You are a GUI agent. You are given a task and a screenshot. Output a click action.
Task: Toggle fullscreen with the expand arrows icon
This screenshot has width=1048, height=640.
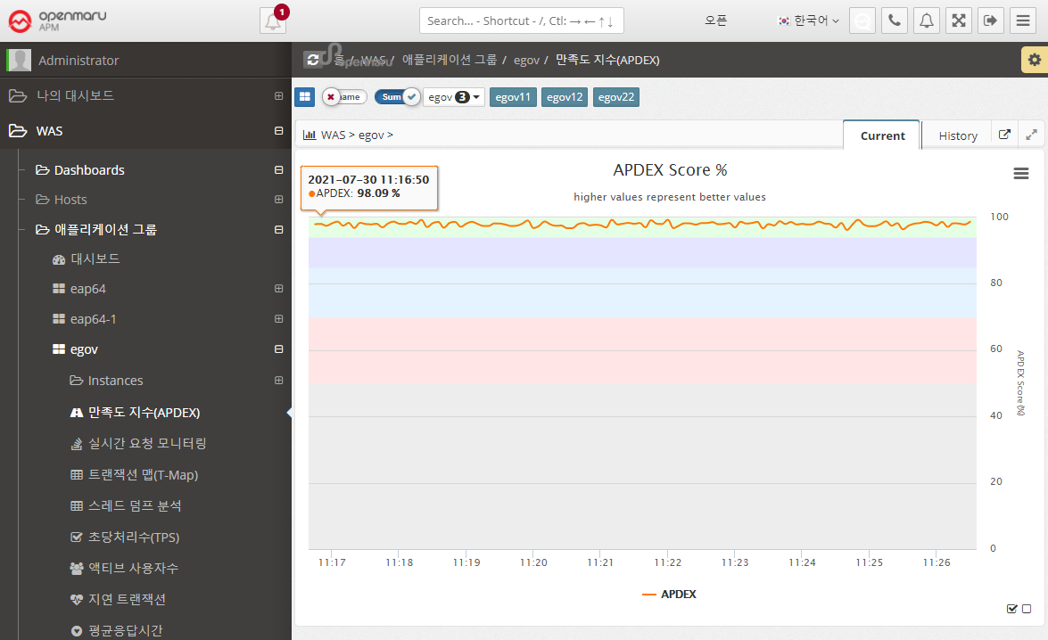(959, 21)
